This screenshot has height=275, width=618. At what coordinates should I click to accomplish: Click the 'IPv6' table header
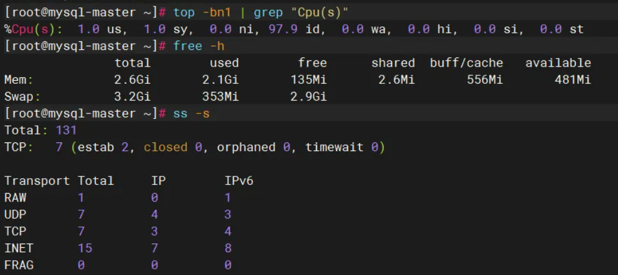click(x=239, y=181)
